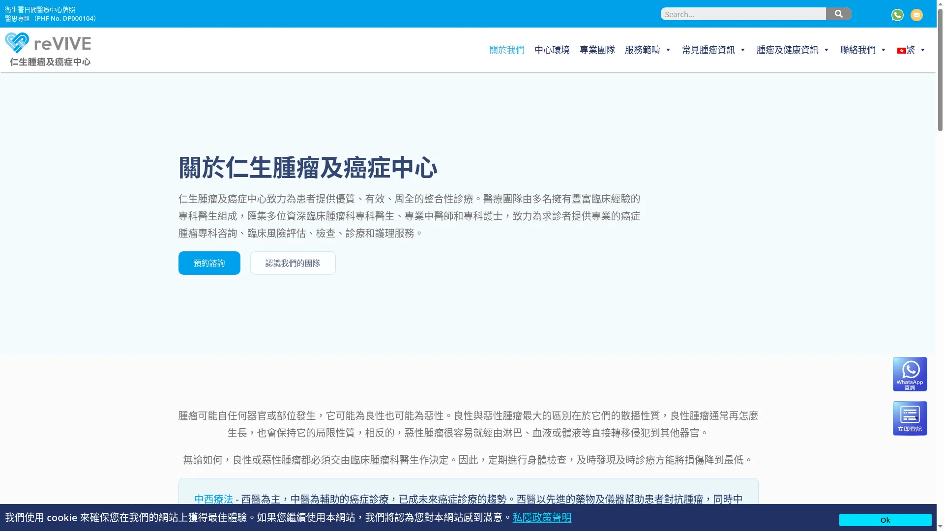Click the Hong Kong flag language icon
The height and width of the screenshot is (531, 944).
pyautogui.click(x=901, y=50)
